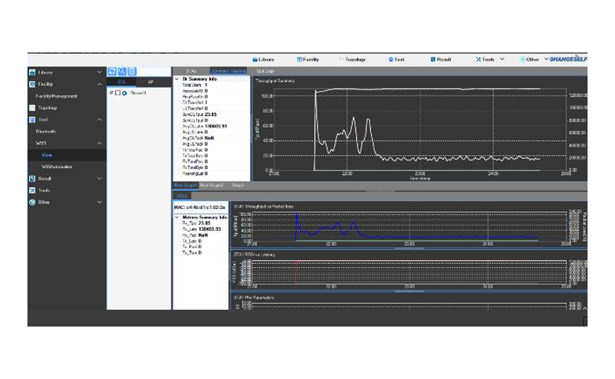The image size is (615, 379).
Task: Tick the checkbox beside the device entry
Action: (117, 92)
